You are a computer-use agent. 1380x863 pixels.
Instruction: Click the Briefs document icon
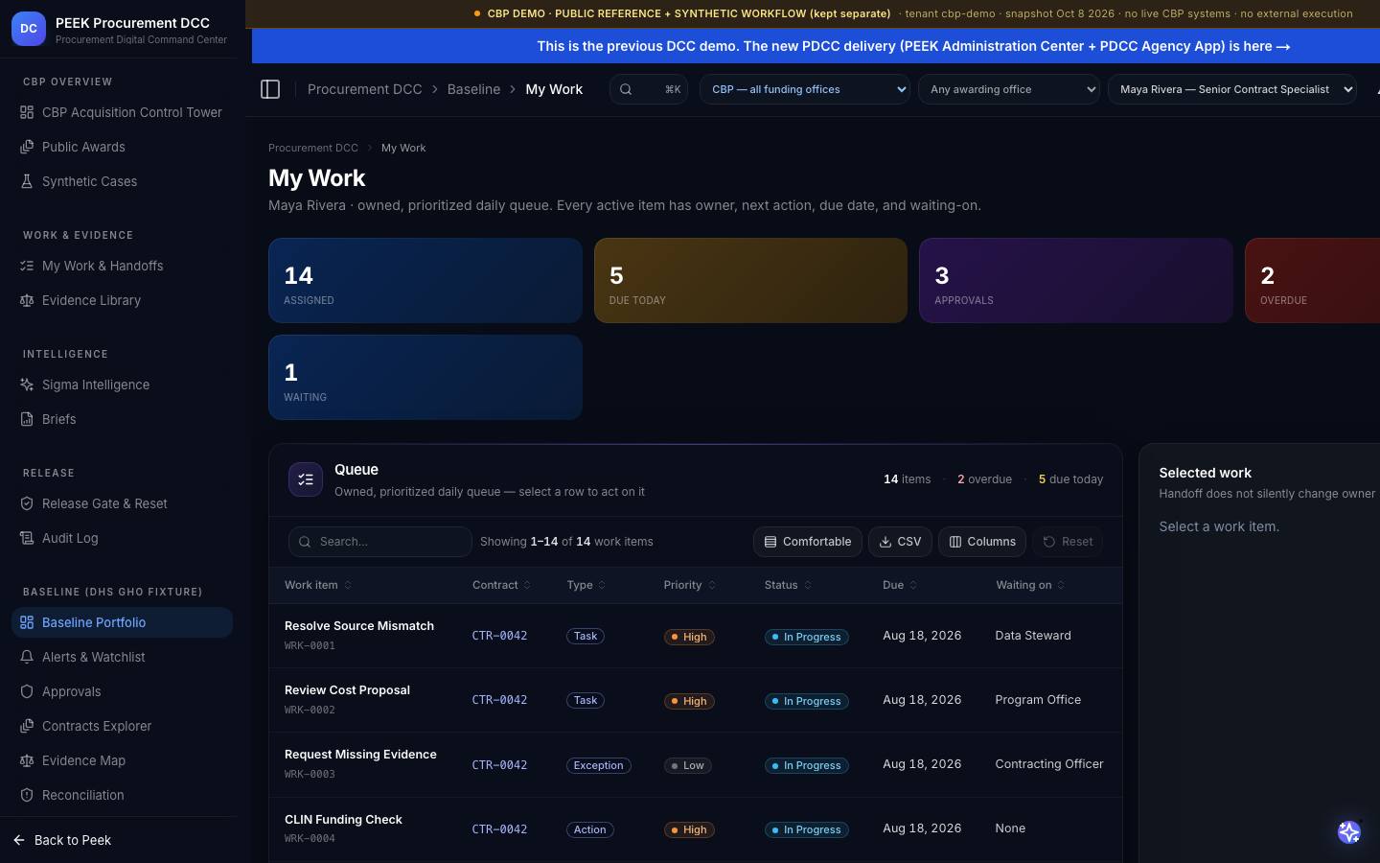(x=27, y=419)
